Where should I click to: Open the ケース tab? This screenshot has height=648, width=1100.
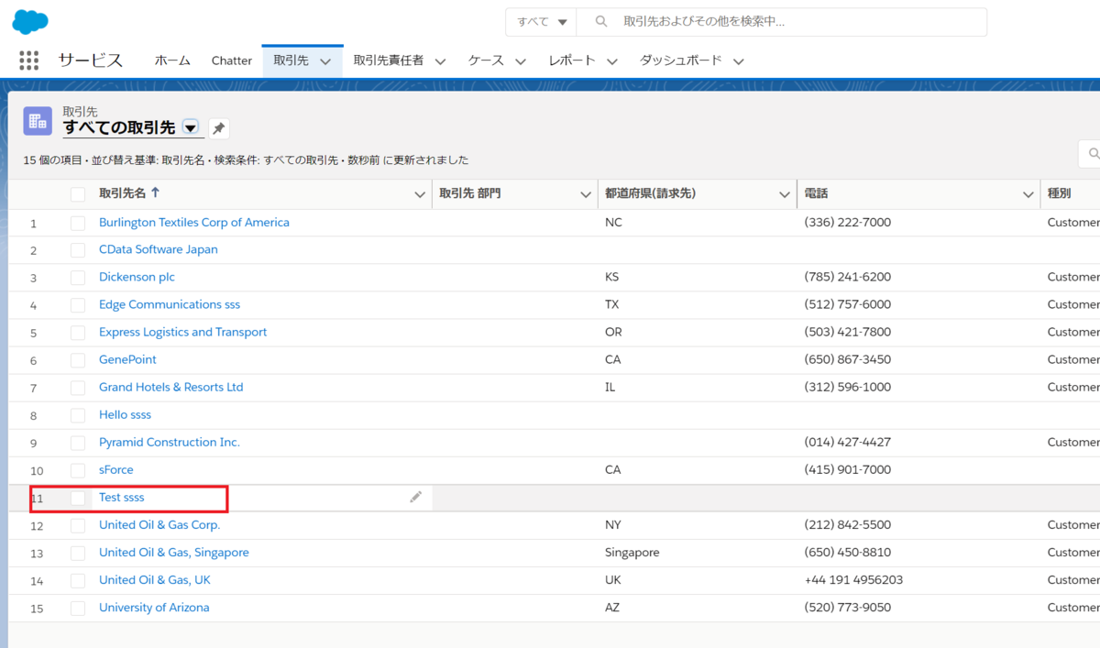(486, 60)
